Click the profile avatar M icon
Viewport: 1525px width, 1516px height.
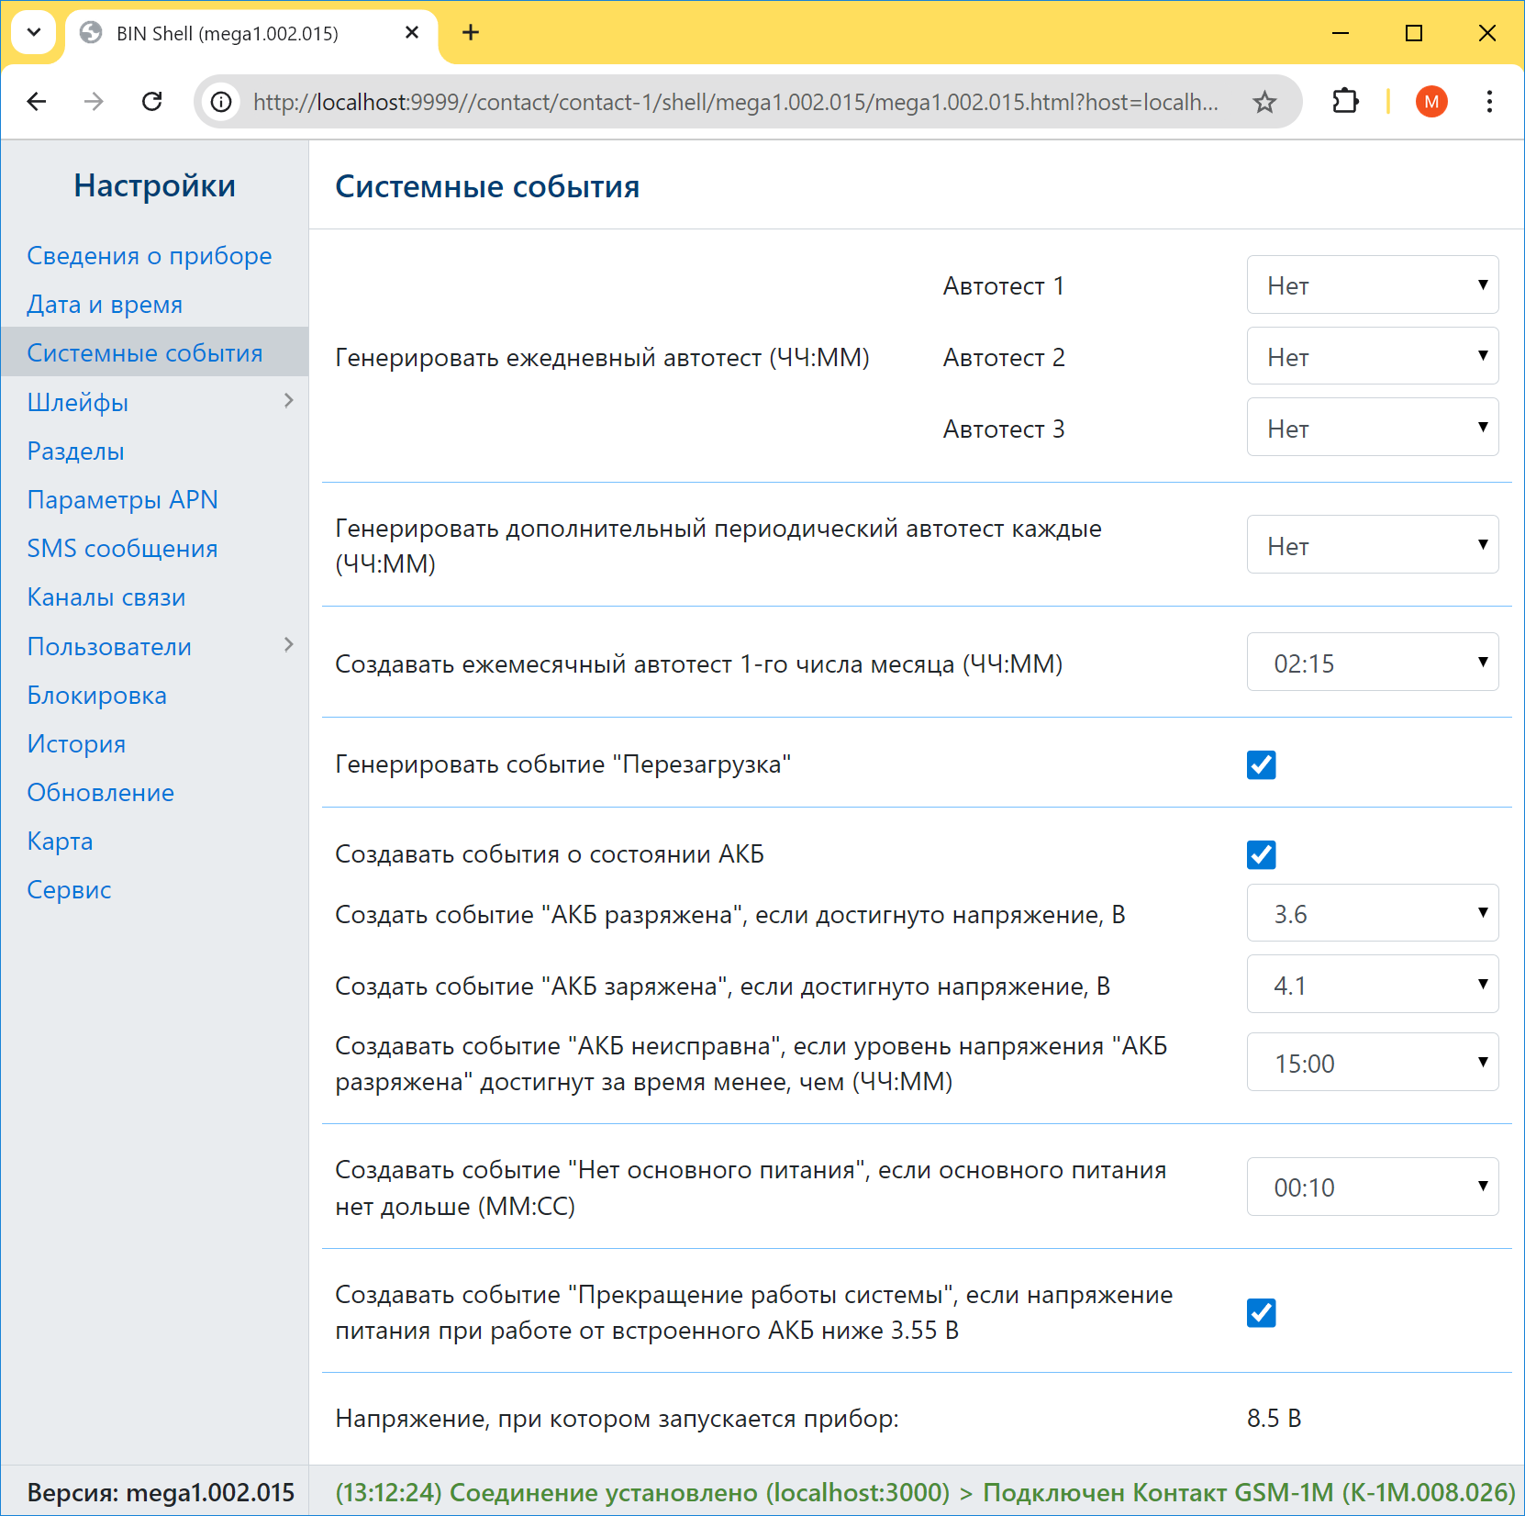point(1430,101)
